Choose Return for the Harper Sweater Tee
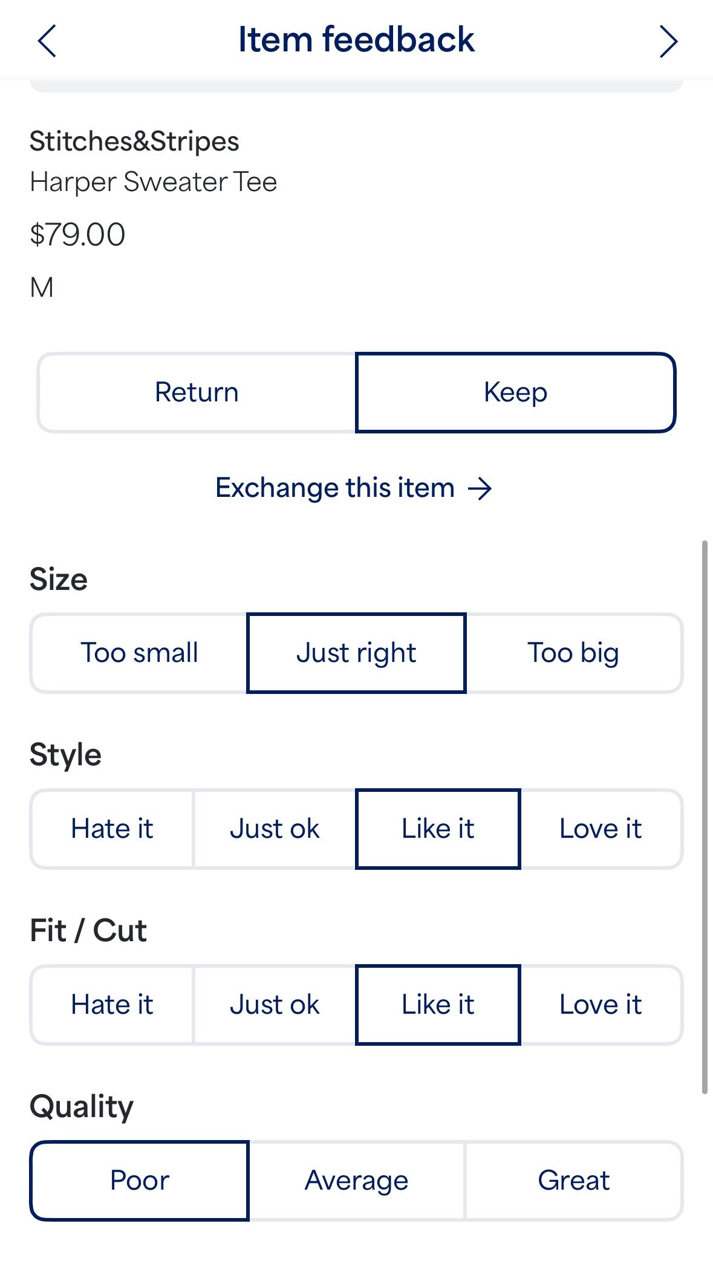This screenshot has width=713, height=1267. pos(197,392)
